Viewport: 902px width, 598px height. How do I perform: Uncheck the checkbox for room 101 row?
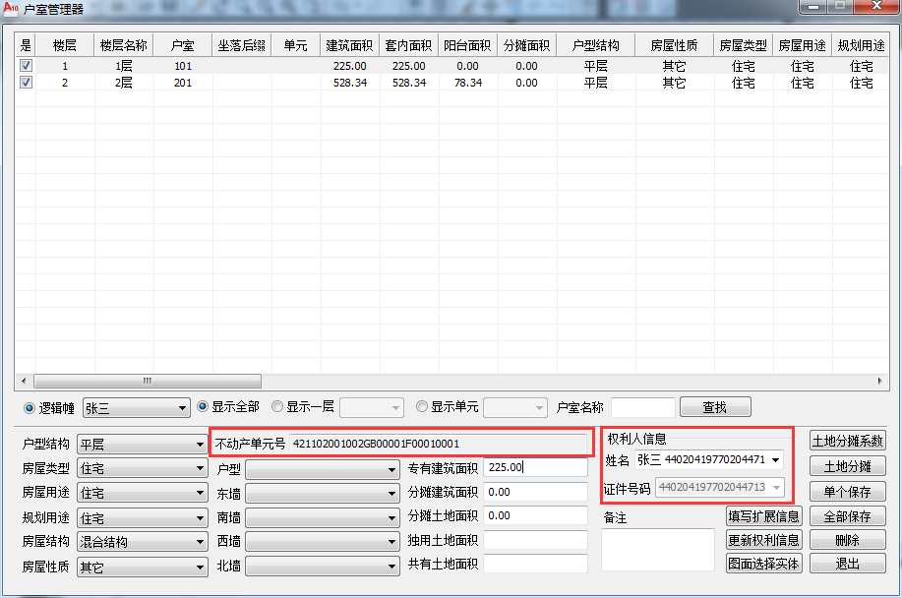27,66
